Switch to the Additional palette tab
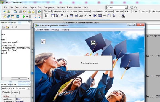This screenshot has height=102, width=160. coord(57,12)
